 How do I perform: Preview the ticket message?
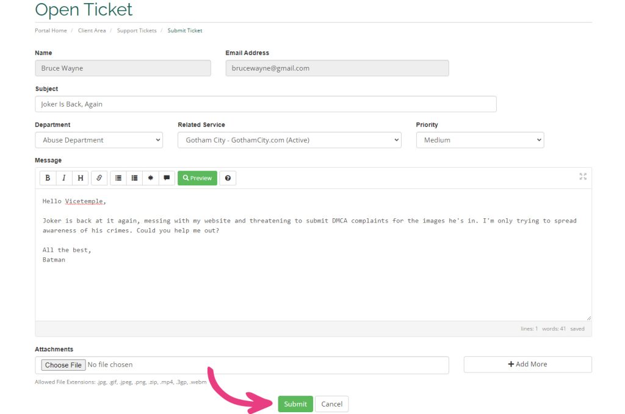(197, 178)
